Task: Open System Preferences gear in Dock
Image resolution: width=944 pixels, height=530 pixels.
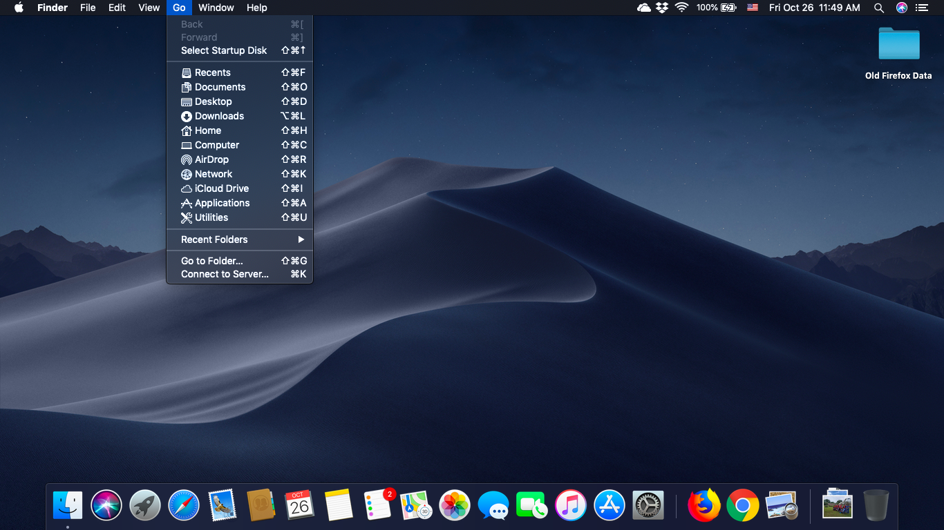Action: (x=648, y=506)
